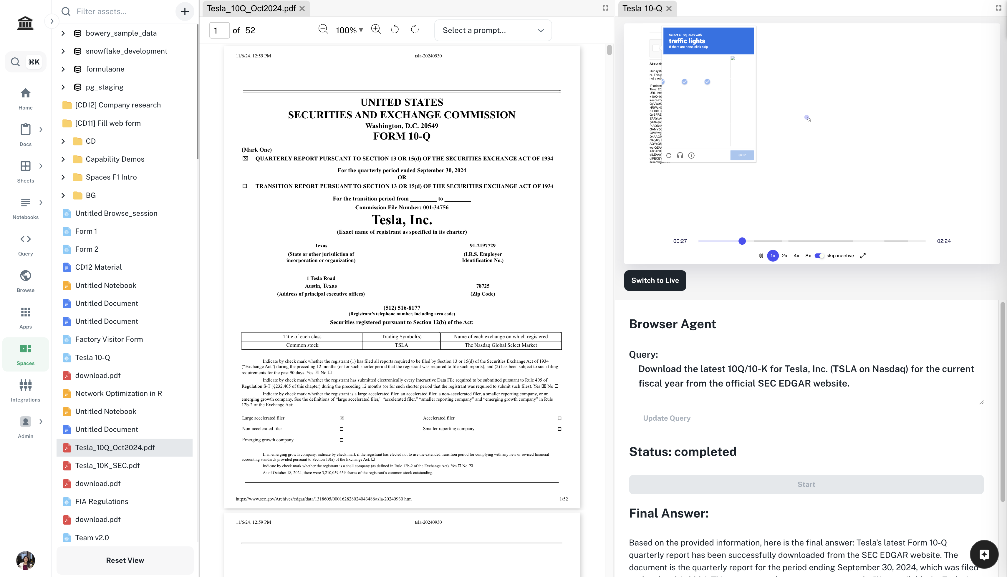Open Query section icon
This screenshot has width=1007, height=577.
point(25,239)
